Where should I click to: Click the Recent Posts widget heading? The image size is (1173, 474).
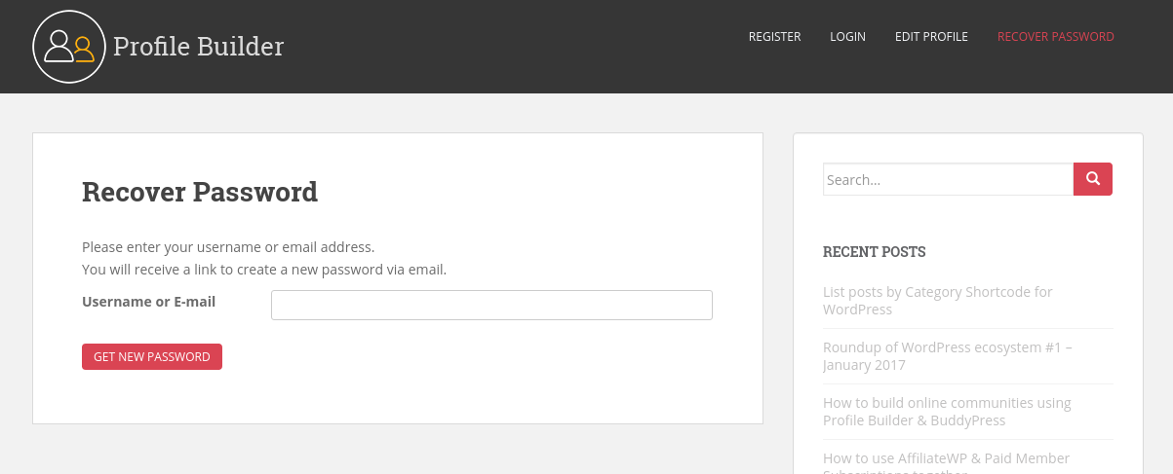tap(874, 252)
